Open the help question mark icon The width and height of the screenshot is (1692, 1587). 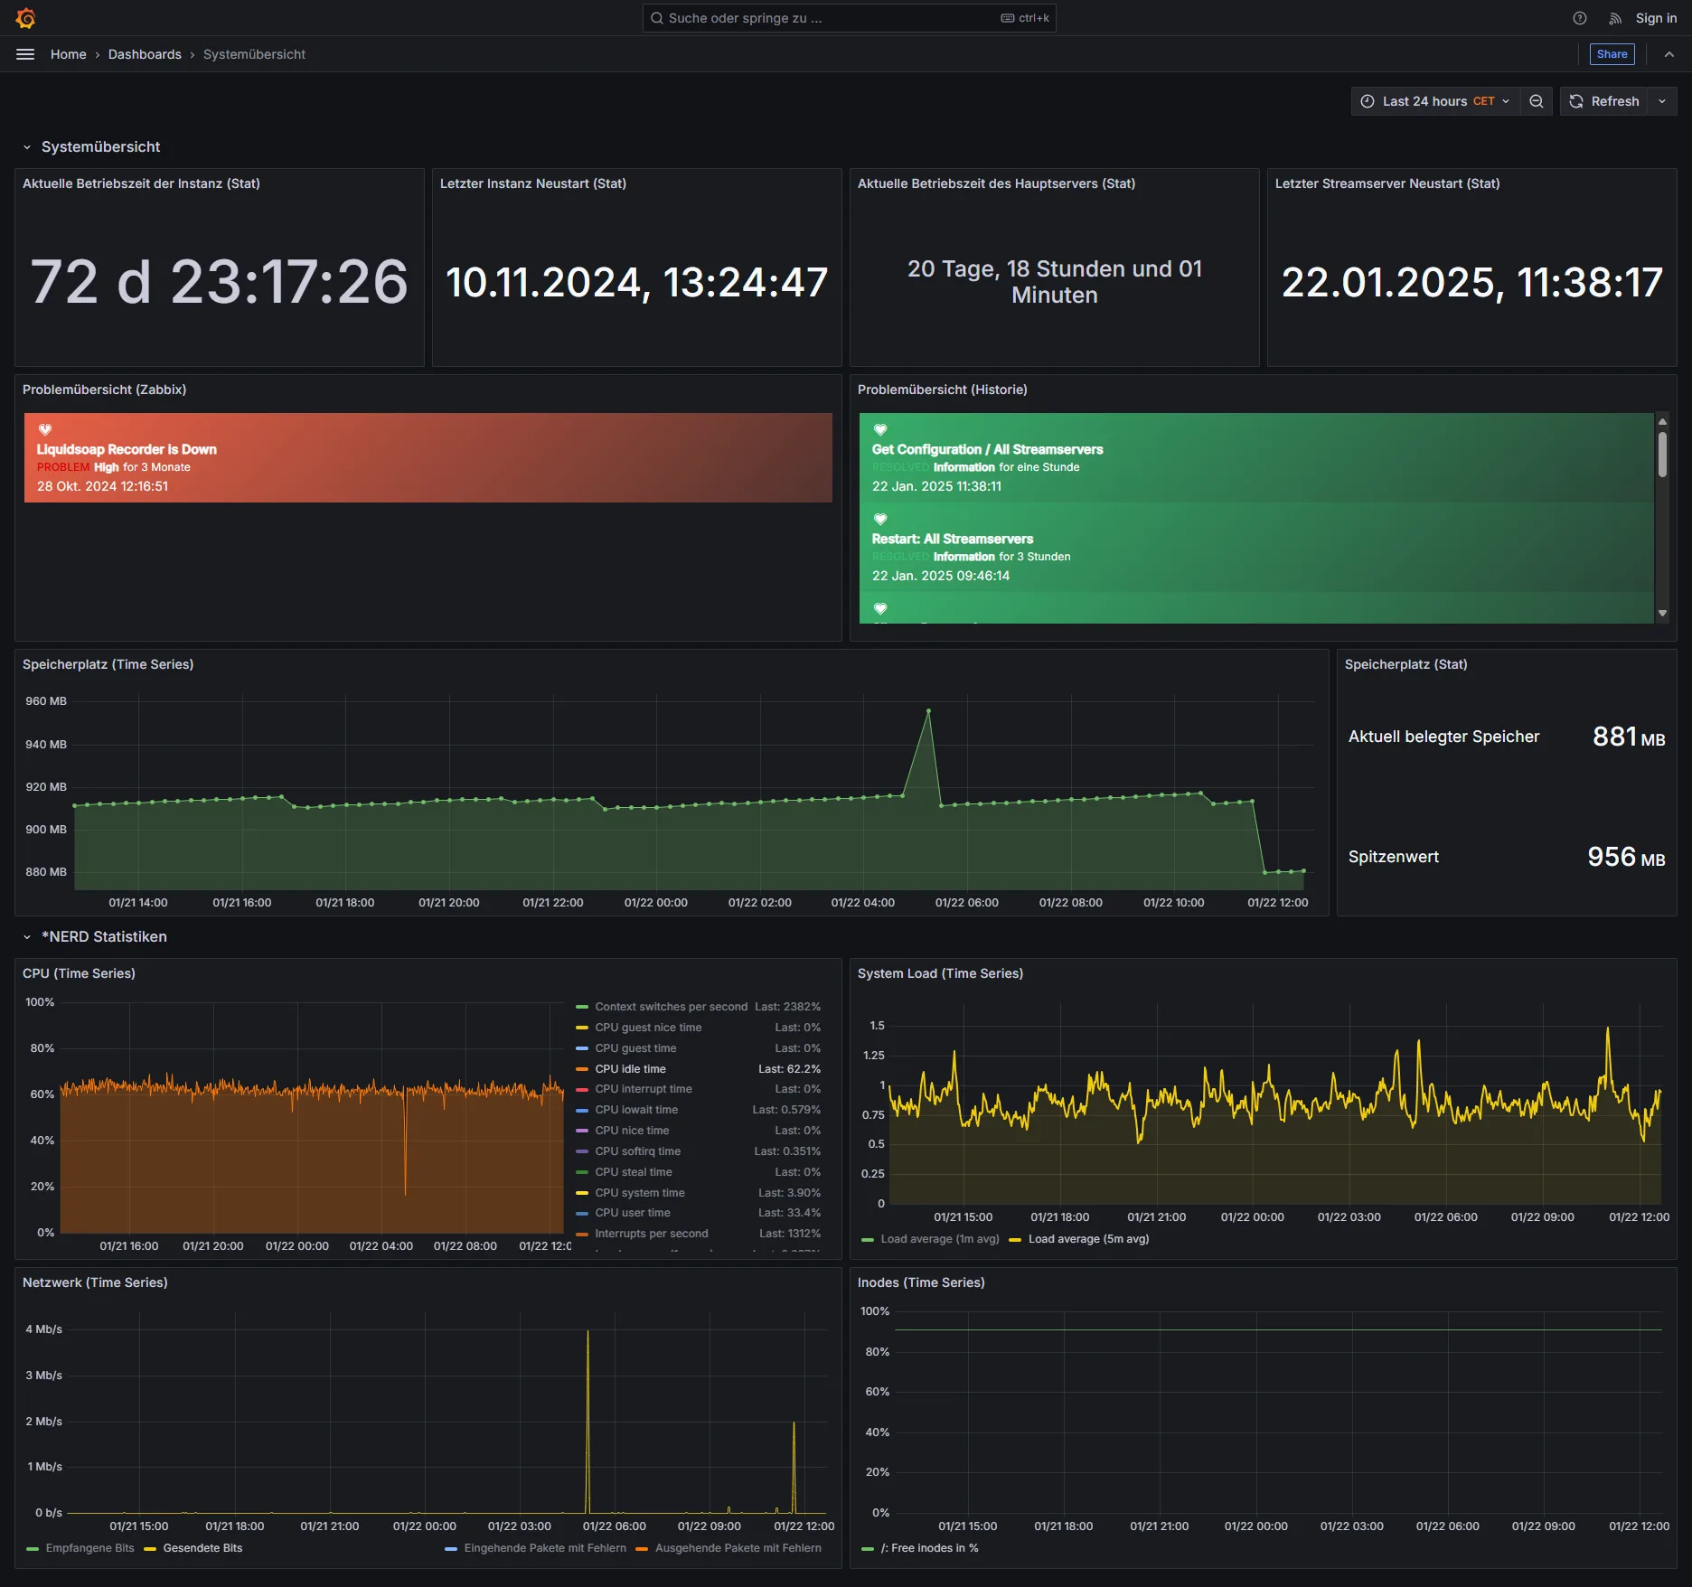1580,18
